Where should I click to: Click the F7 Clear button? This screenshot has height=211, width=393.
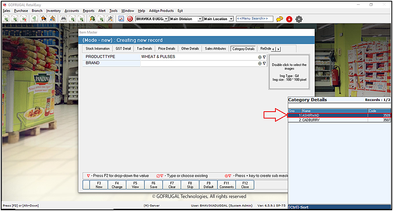point(172,185)
